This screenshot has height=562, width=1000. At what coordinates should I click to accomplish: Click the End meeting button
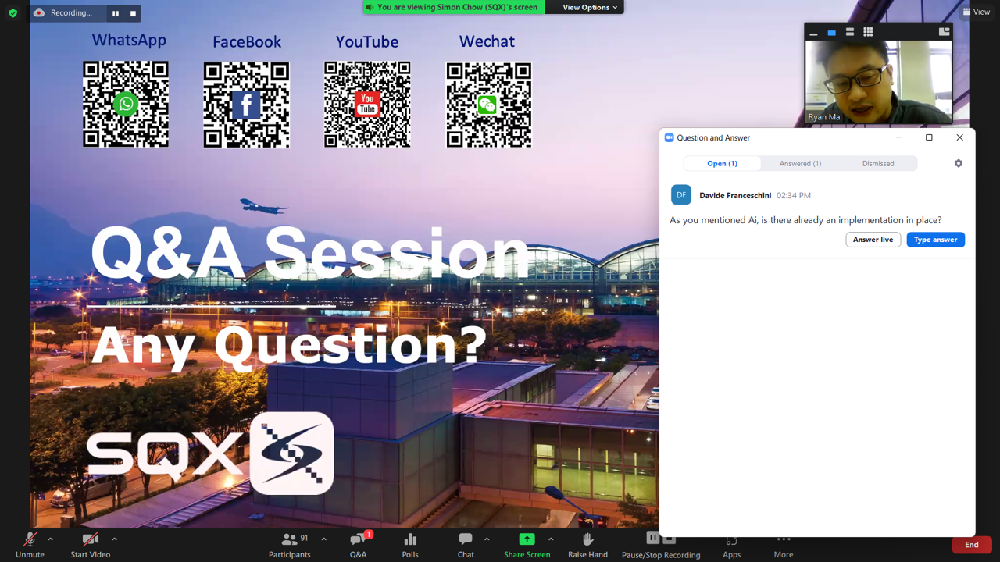972,545
